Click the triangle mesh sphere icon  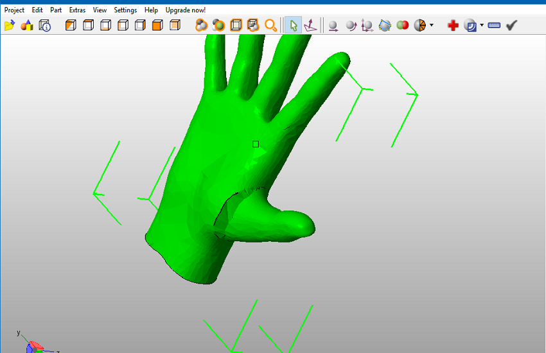(x=420, y=26)
